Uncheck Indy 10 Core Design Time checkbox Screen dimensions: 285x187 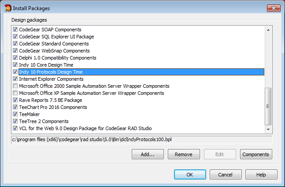click(15, 64)
